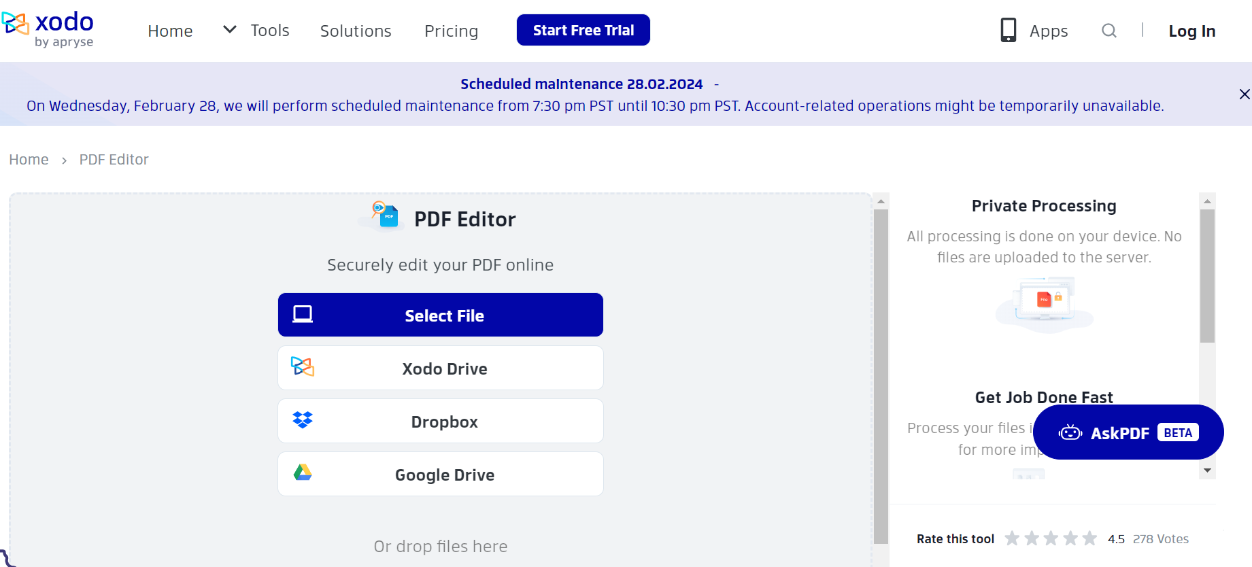1252x567 pixels.
Task: Click Log In link
Action: tap(1191, 31)
